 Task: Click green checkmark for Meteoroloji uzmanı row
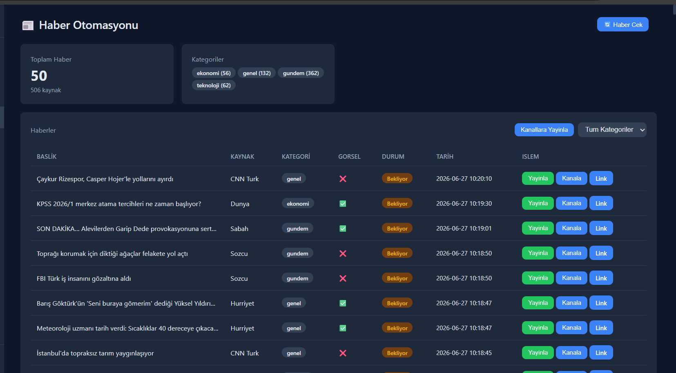click(x=343, y=328)
